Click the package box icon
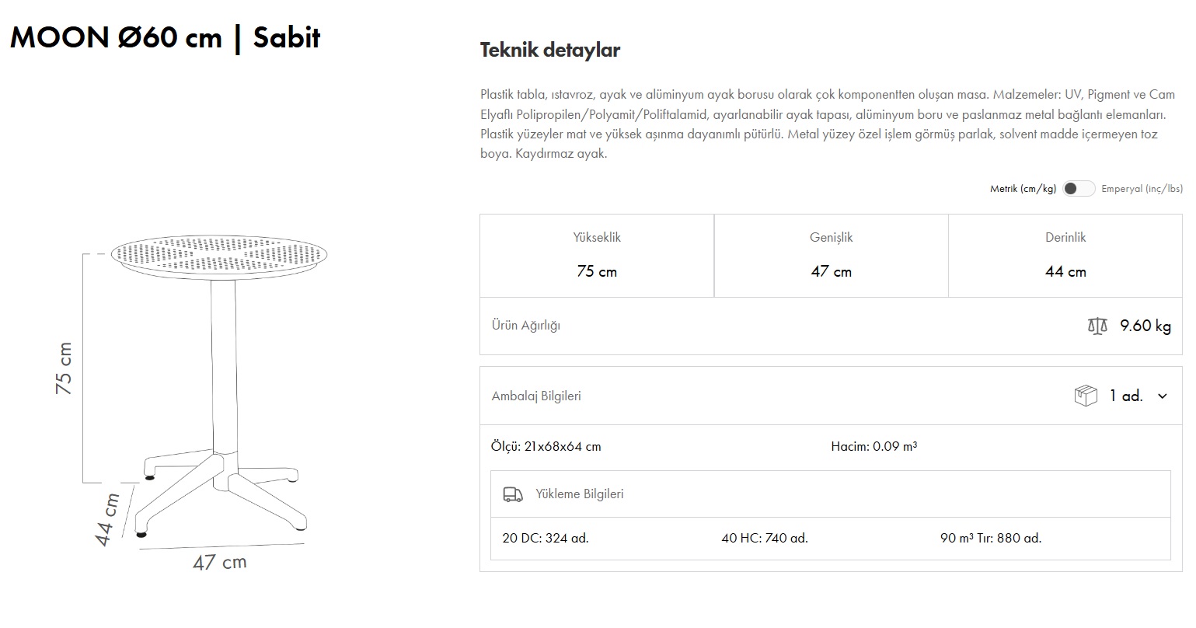This screenshot has height=628, width=1196. (x=1085, y=396)
